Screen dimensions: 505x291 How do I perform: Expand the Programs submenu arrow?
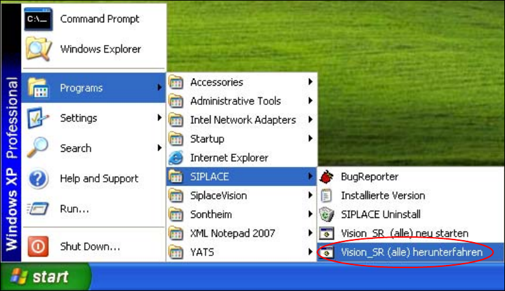point(159,88)
